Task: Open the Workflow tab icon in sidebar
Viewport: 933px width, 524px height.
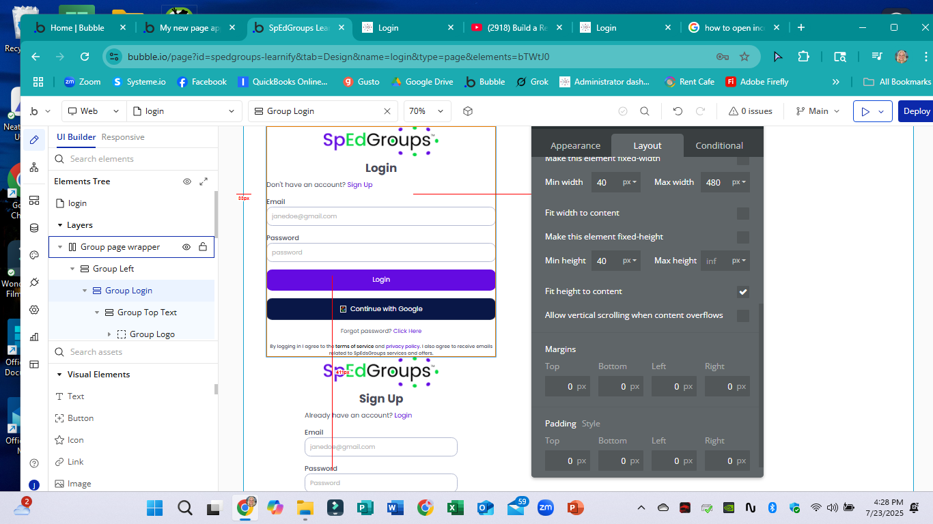Action: pyautogui.click(x=34, y=168)
